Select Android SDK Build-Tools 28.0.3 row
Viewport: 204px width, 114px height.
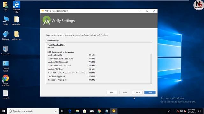click(x=71, y=59)
